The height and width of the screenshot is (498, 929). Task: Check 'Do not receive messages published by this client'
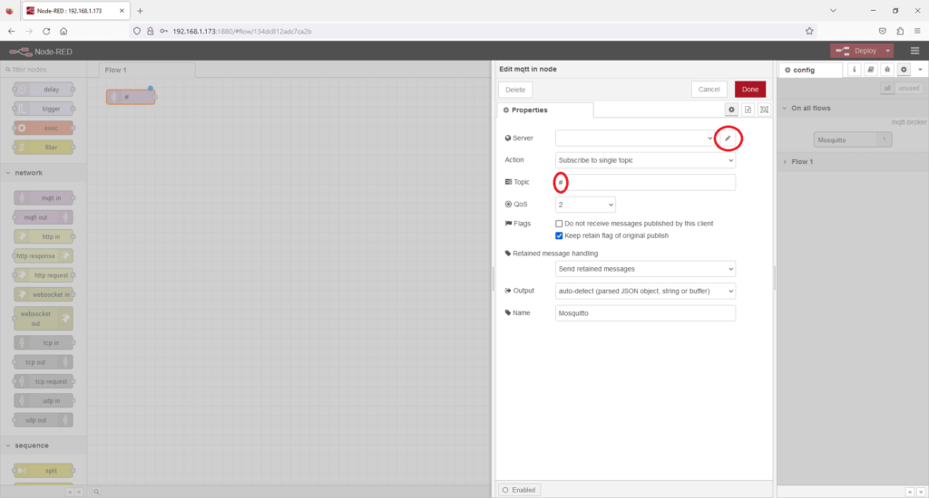coord(559,224)
